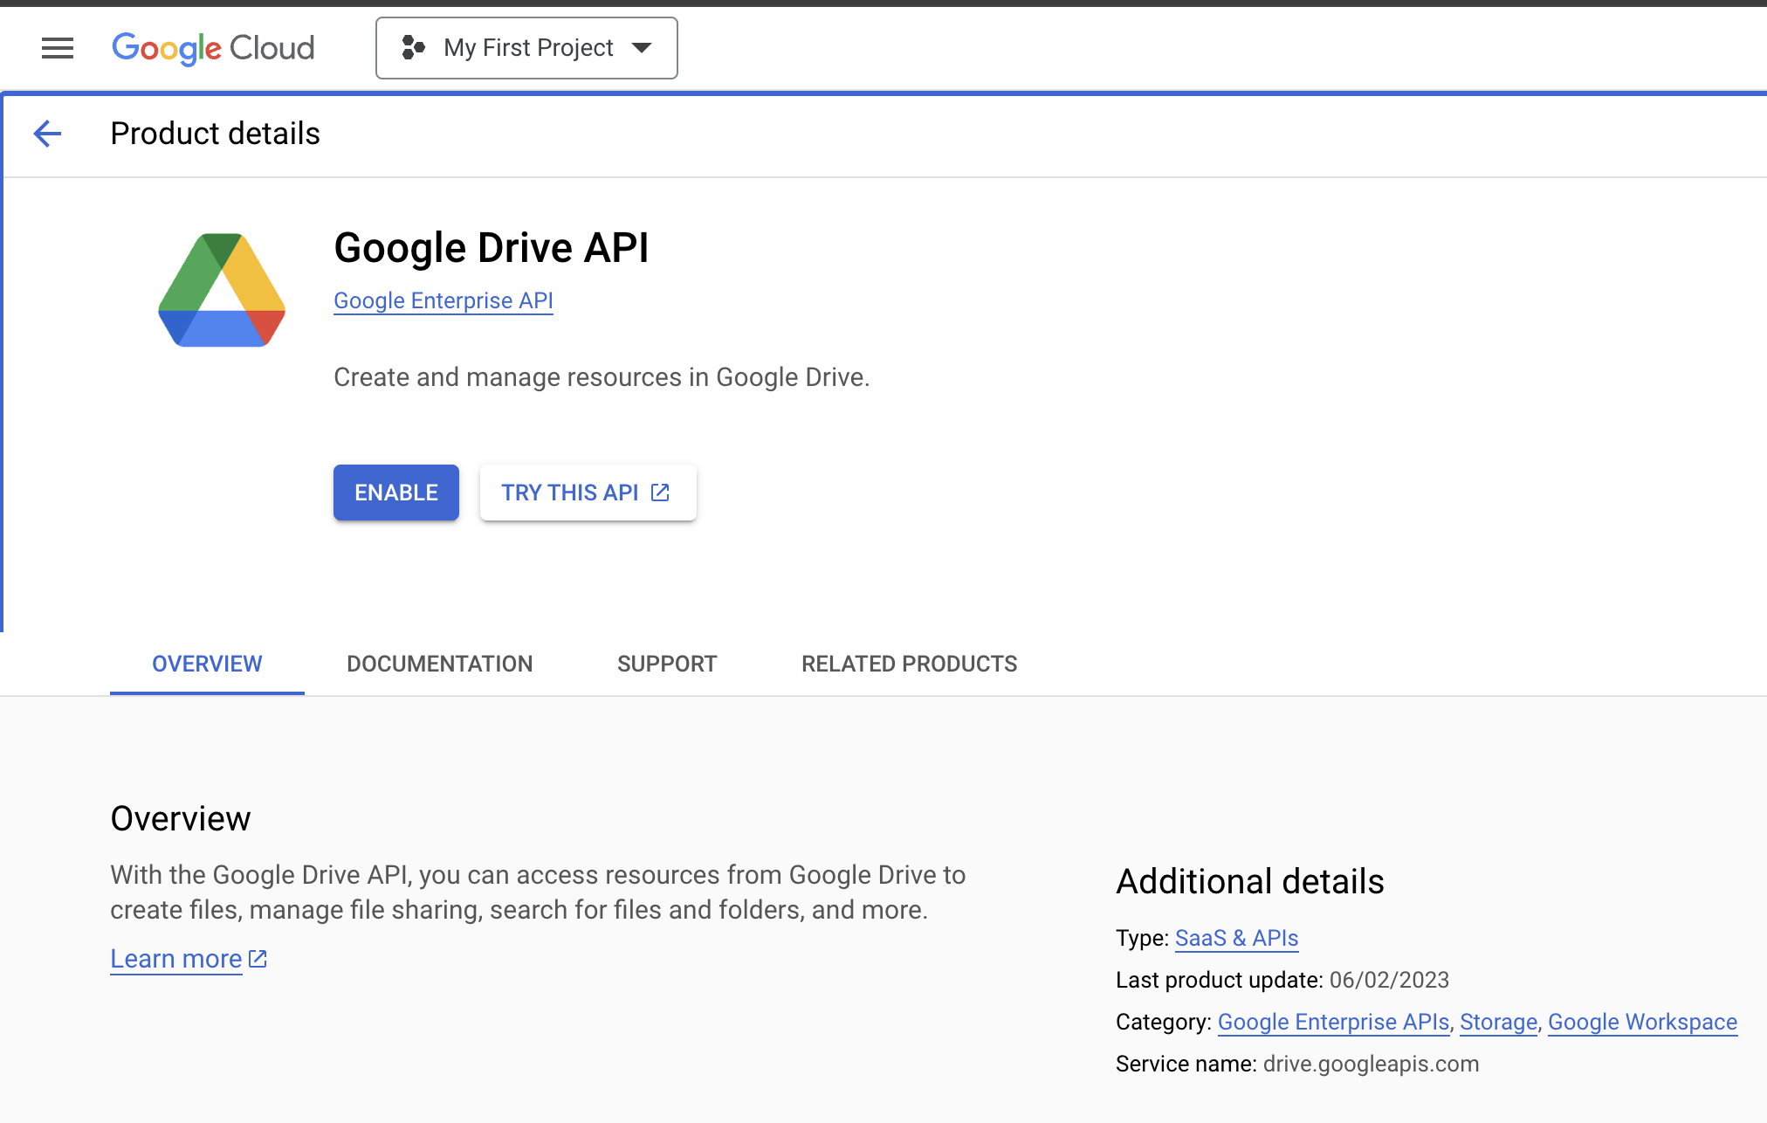Open the SaaS & APIs type link

1236,938
